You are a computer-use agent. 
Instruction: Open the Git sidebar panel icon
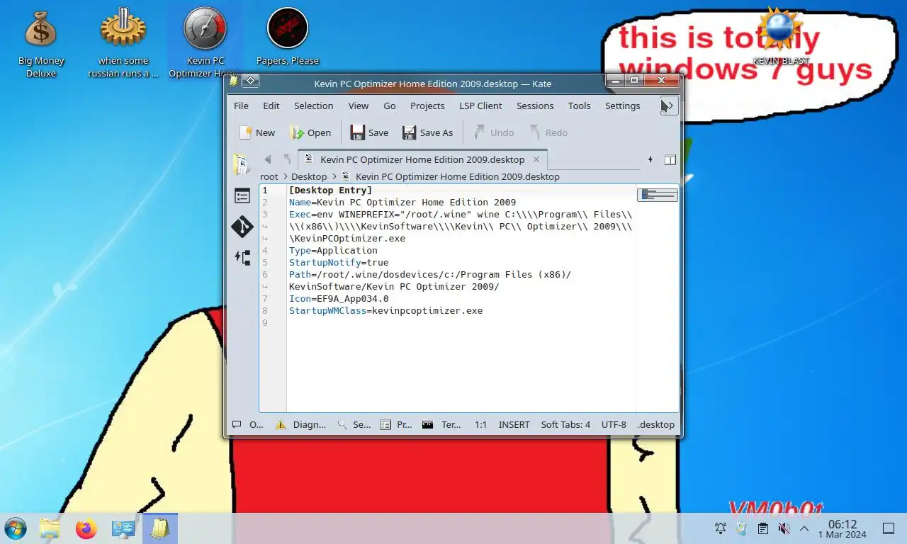[x=242, y=227]
